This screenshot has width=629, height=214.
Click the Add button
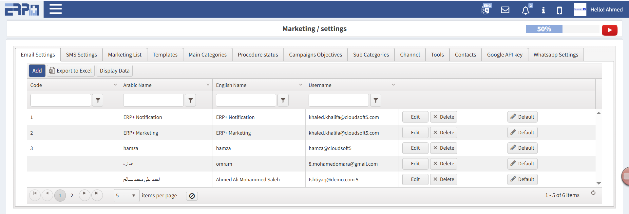tap(37, 71)
